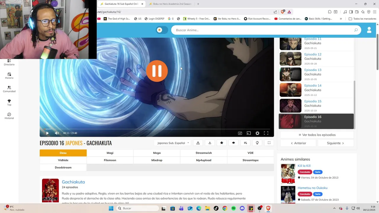Click the search magnifier icon
Screen dimensions: 379x213
point(356,30)
